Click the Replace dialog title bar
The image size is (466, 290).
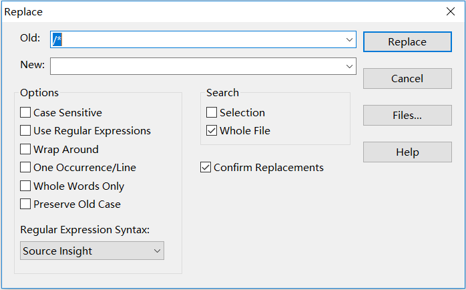pos(200,11)
